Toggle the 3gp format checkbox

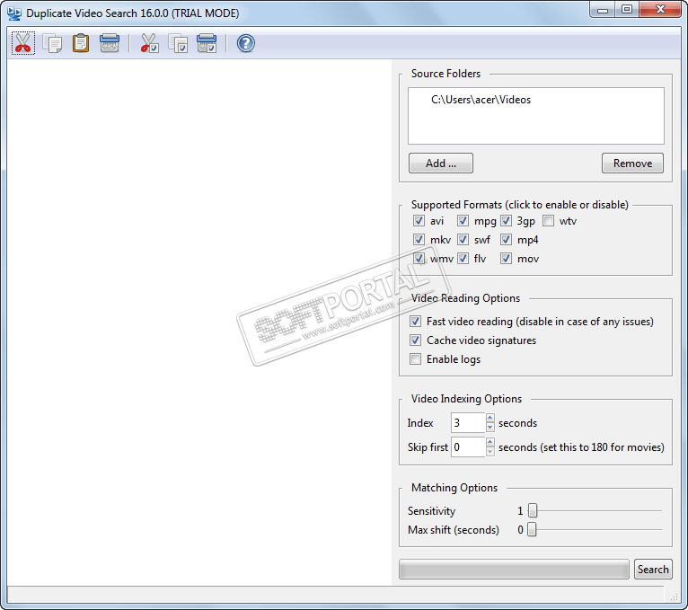(x=506, y=221)
